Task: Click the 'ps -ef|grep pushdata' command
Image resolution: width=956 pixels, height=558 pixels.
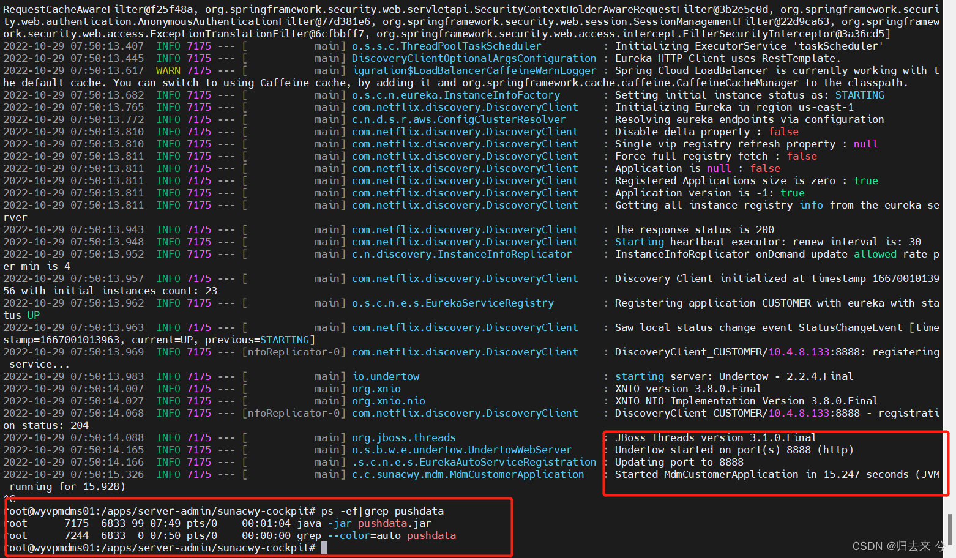Action: 383,511
